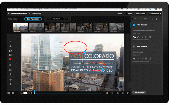Click the strikethrough text tool

pyautogui.click(x=112, y=93)
